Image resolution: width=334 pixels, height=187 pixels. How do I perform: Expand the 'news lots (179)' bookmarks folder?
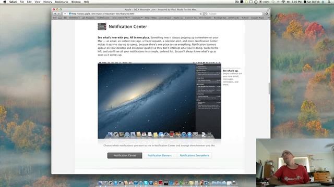tap(121, 18)
